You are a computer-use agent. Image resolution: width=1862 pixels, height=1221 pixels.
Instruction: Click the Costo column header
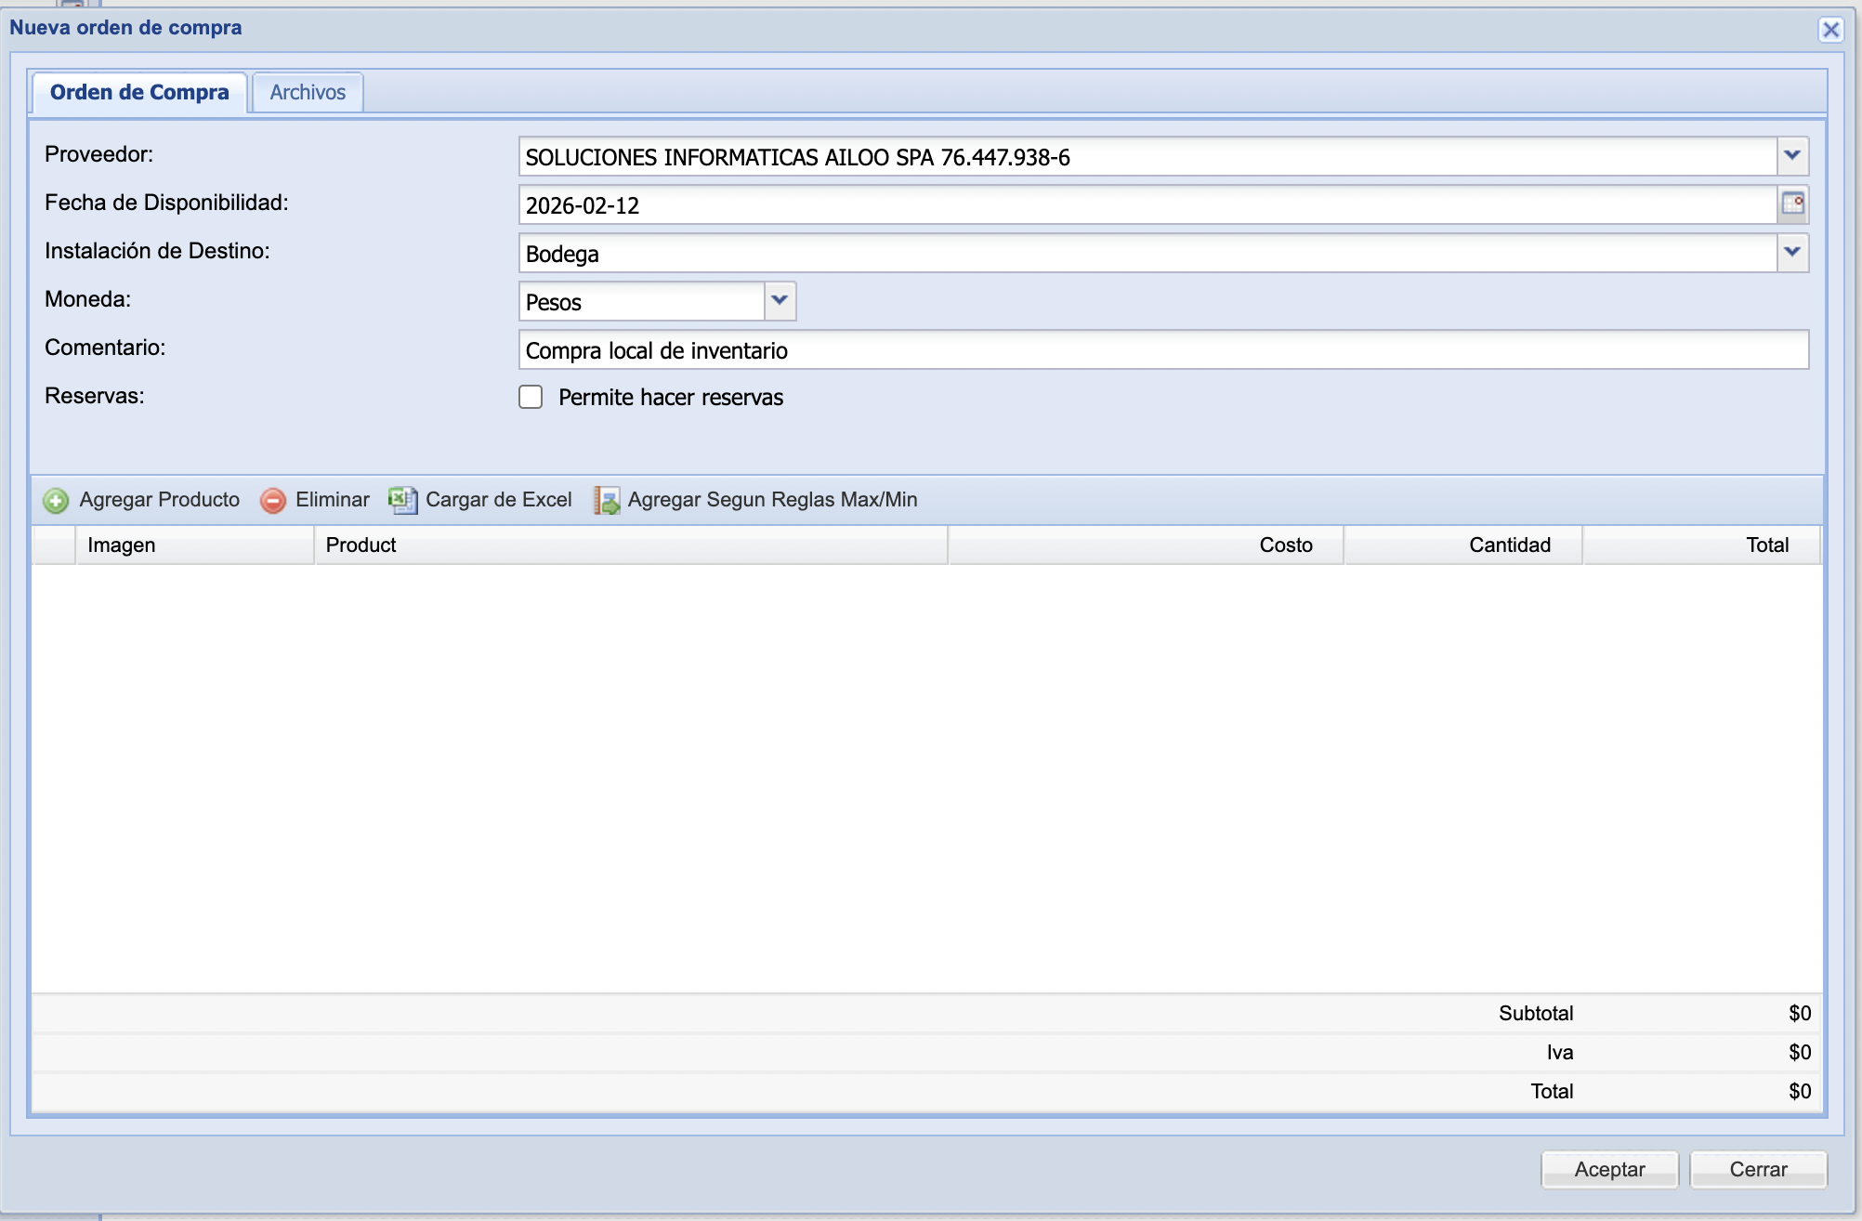pyautogui.click(x=1145, y=545)
